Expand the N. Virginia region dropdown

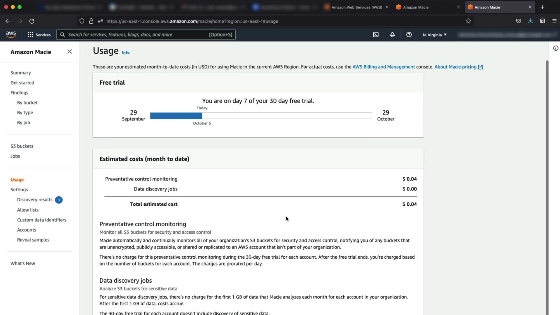click(435, 35)
